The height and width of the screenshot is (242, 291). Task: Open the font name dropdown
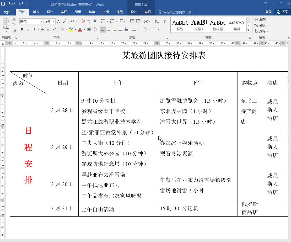(x=41, y=21)
